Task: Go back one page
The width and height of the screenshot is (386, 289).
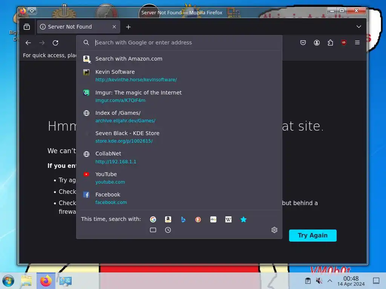Action: point(28,43)
